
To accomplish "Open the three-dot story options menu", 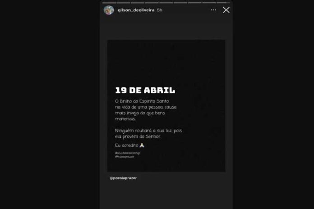I will 213,10.
